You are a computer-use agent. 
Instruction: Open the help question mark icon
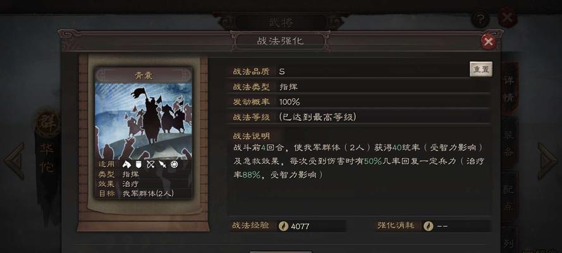coord(480,20)
